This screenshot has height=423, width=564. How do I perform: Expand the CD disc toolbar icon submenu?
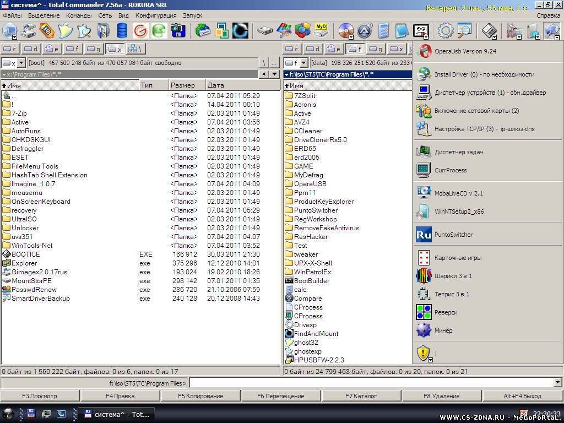pyautogui.click(x=351, y=37)
